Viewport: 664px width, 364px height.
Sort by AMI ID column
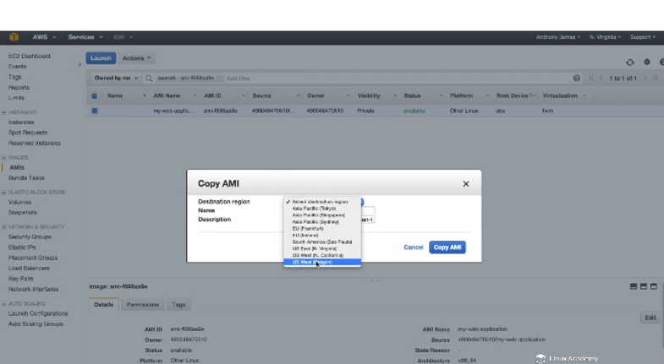tap(212, 96)
